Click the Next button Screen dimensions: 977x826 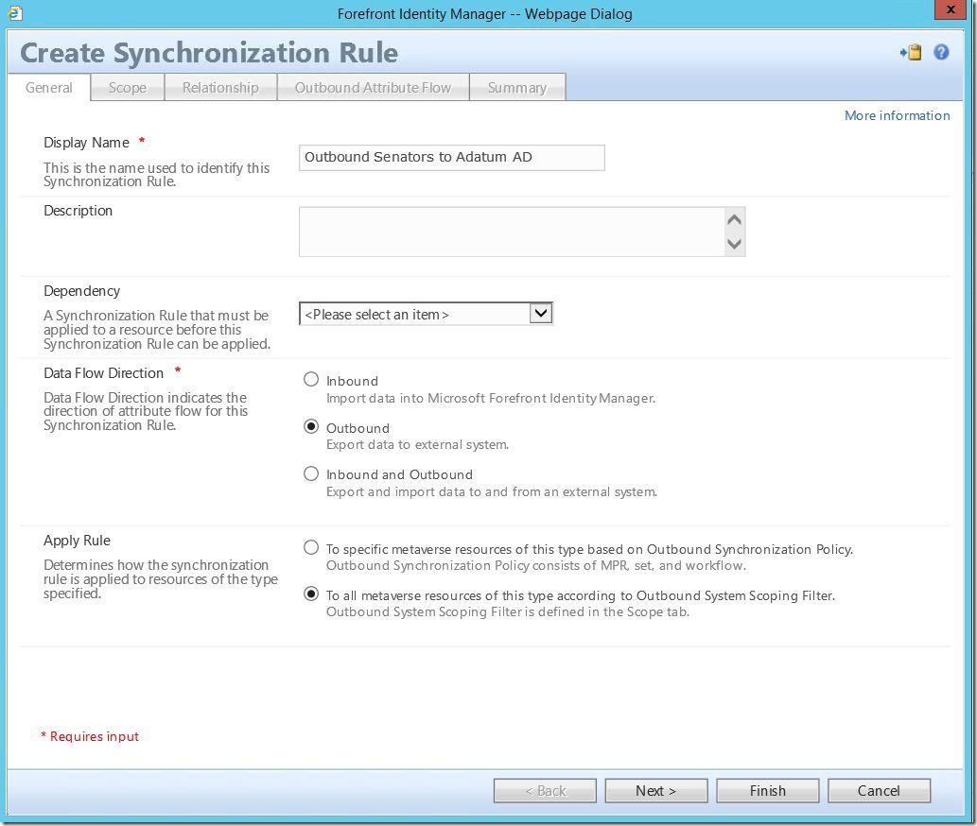(656, 790)
